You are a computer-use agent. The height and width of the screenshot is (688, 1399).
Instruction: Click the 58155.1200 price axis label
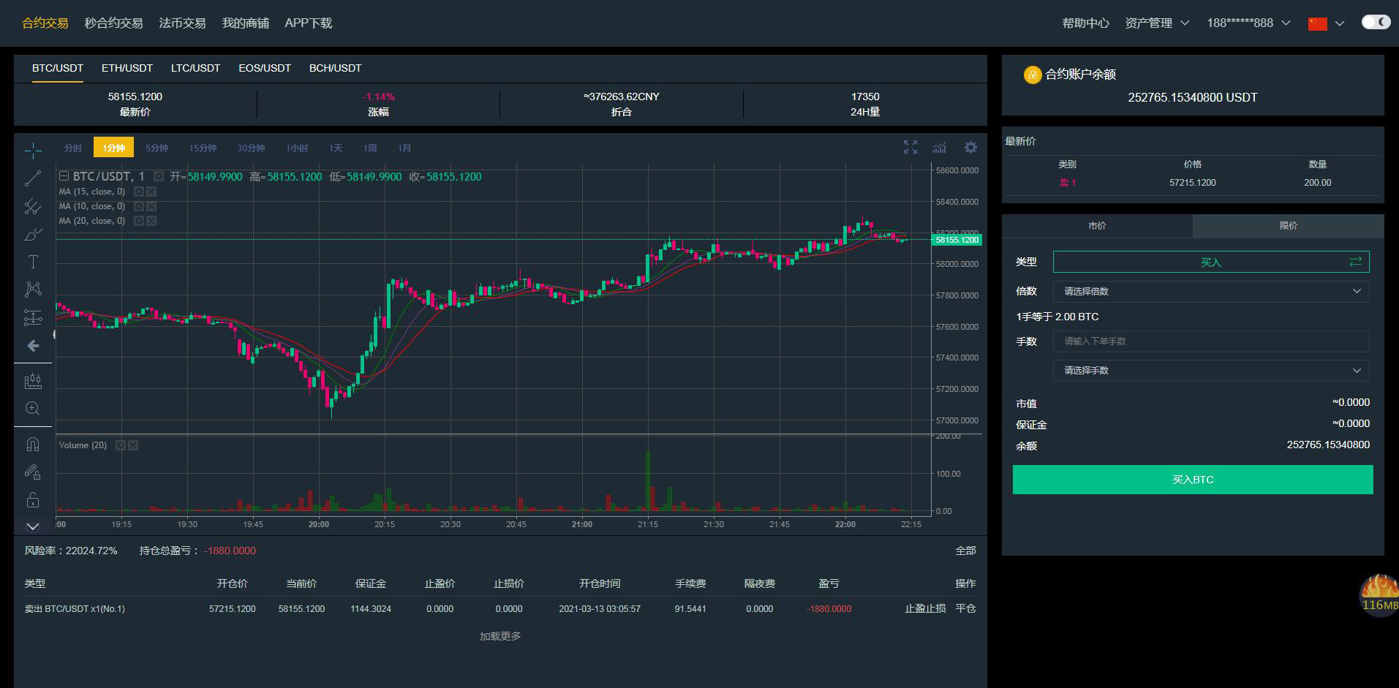coord(957,240)
